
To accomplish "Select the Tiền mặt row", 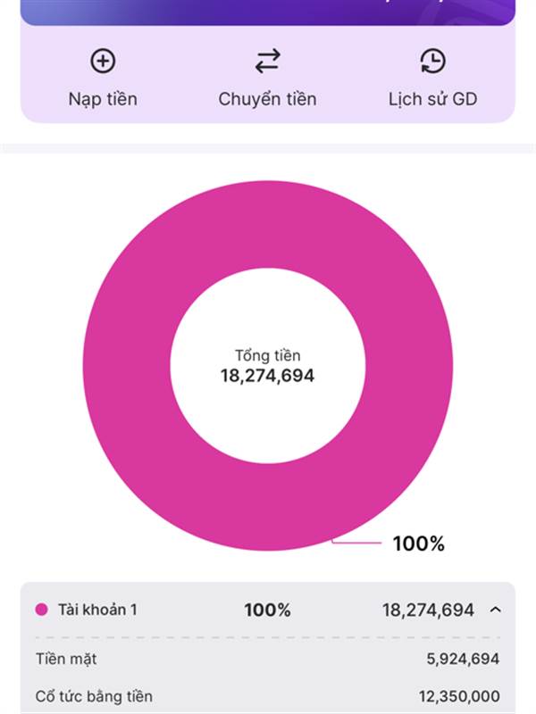I will [x=267, y=659].
